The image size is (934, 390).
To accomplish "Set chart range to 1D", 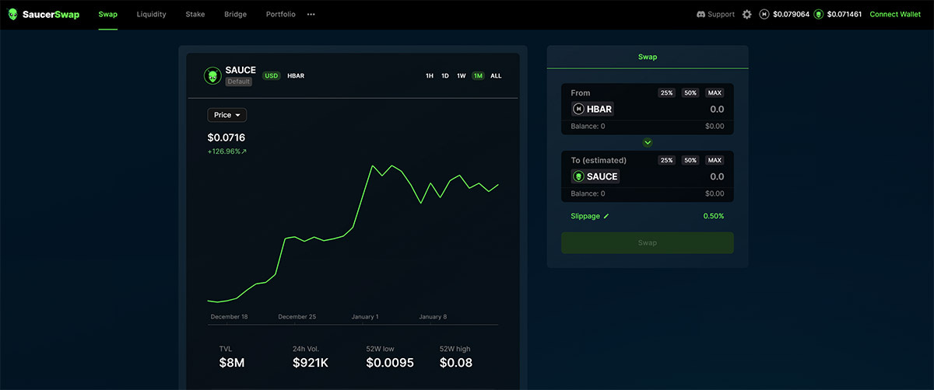I will tap(445, 76).
